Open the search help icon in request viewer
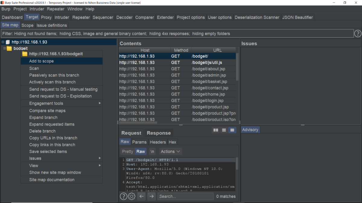 [x=123, y=196]
